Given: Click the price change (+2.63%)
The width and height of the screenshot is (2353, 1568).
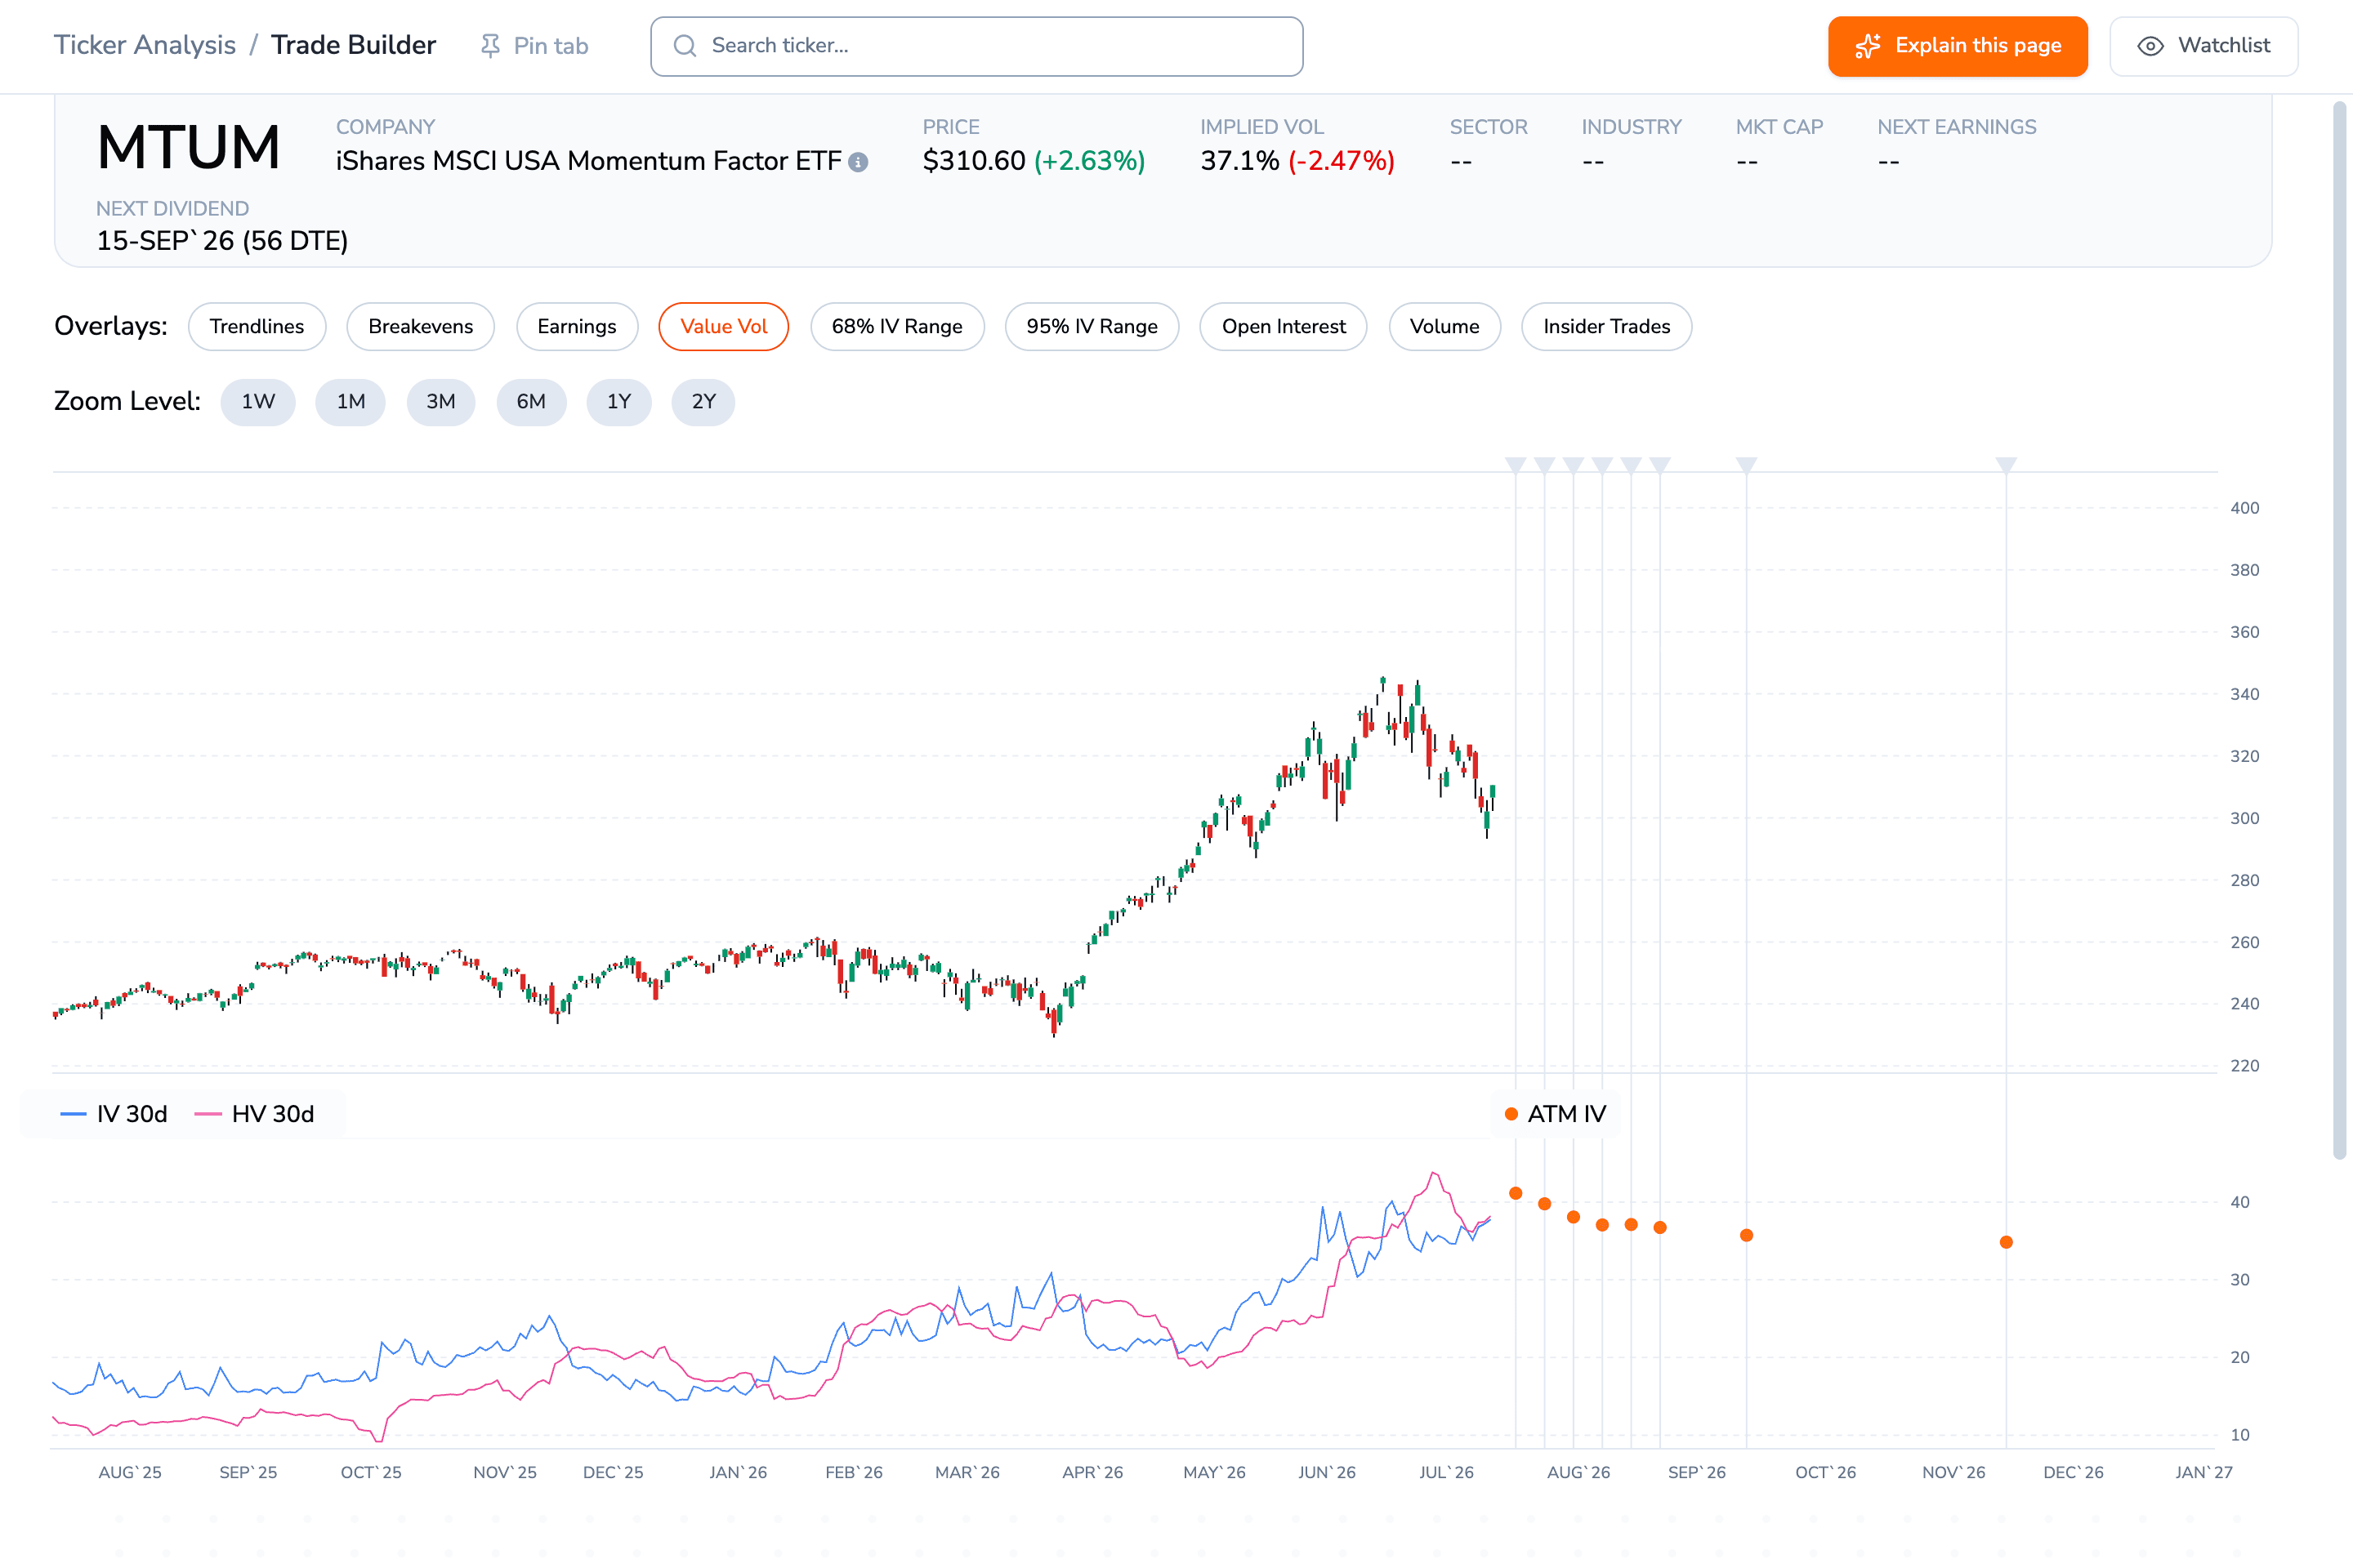Looking at the screenshot, I should point(1089,161).
